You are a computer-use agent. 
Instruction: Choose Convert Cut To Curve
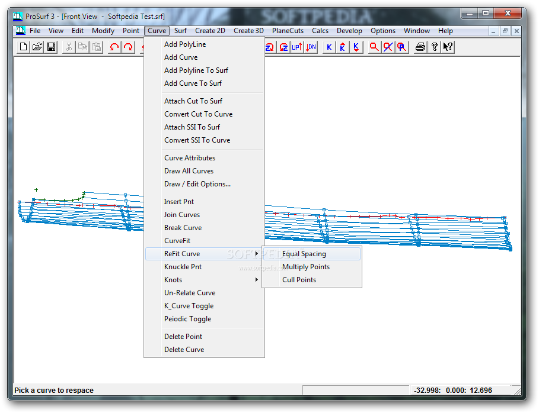click(204, 114)
